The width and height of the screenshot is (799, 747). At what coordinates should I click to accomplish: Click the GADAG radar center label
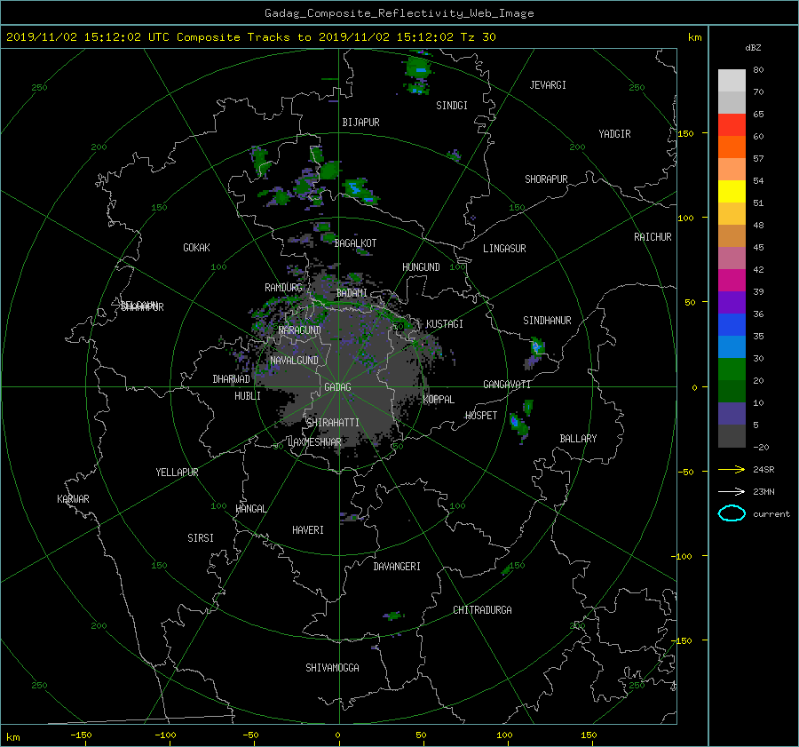coord(338,387)
